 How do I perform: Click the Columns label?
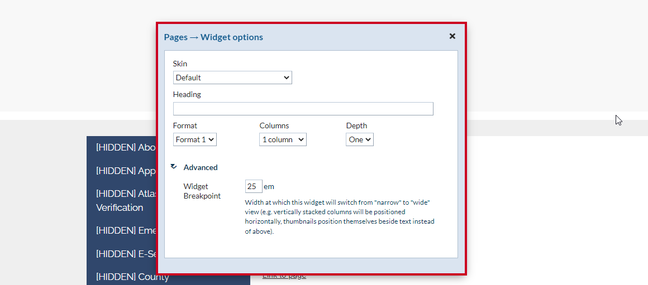(x=274, y=126)
